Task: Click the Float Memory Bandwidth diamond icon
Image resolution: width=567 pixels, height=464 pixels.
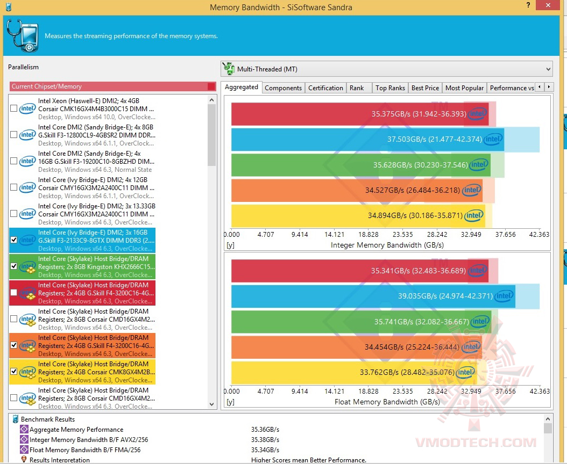Action: pos(24,450)
